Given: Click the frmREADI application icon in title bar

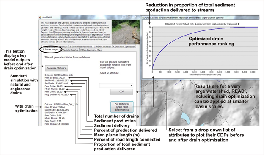Looking at the screenshot, I should click(40, 17).
